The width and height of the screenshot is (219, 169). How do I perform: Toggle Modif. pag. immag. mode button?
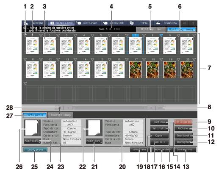181,30
